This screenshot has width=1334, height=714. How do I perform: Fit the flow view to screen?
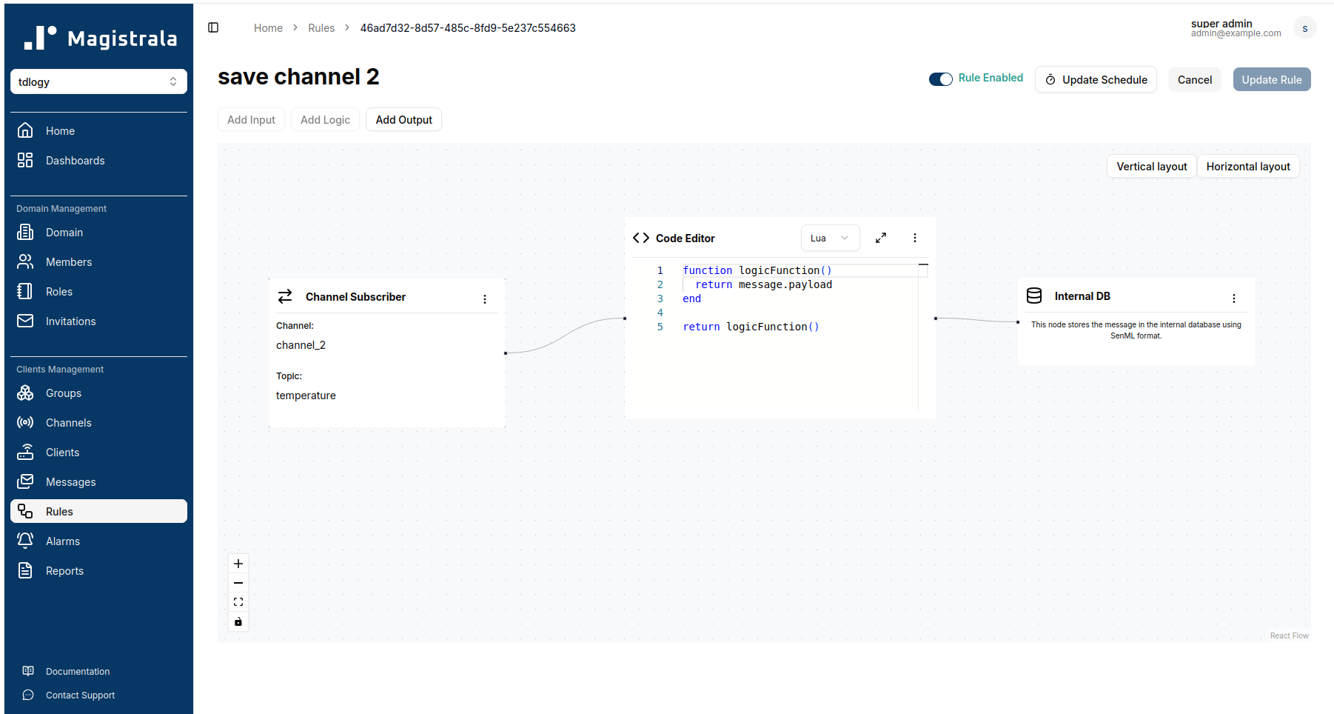[x=238, y=602]
